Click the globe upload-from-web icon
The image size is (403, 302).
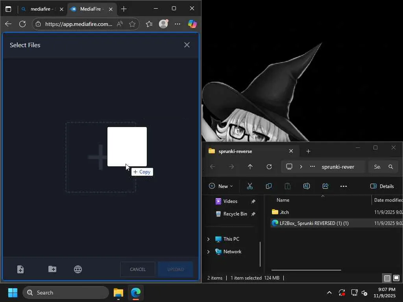point(78,269)
